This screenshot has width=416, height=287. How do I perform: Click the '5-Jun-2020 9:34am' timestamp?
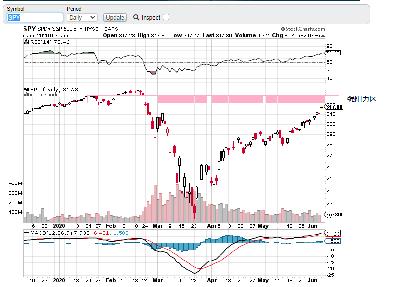(46, 36)
